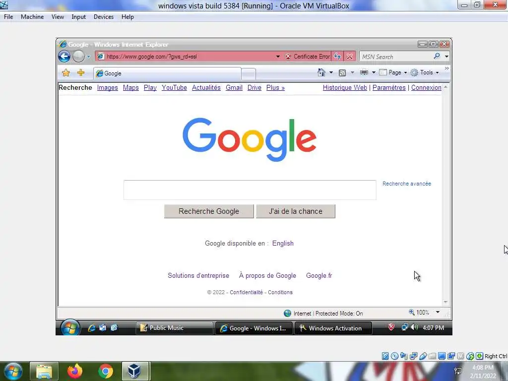
Task: Expand the address bar URL history dropdown
Action: (278, 57)
